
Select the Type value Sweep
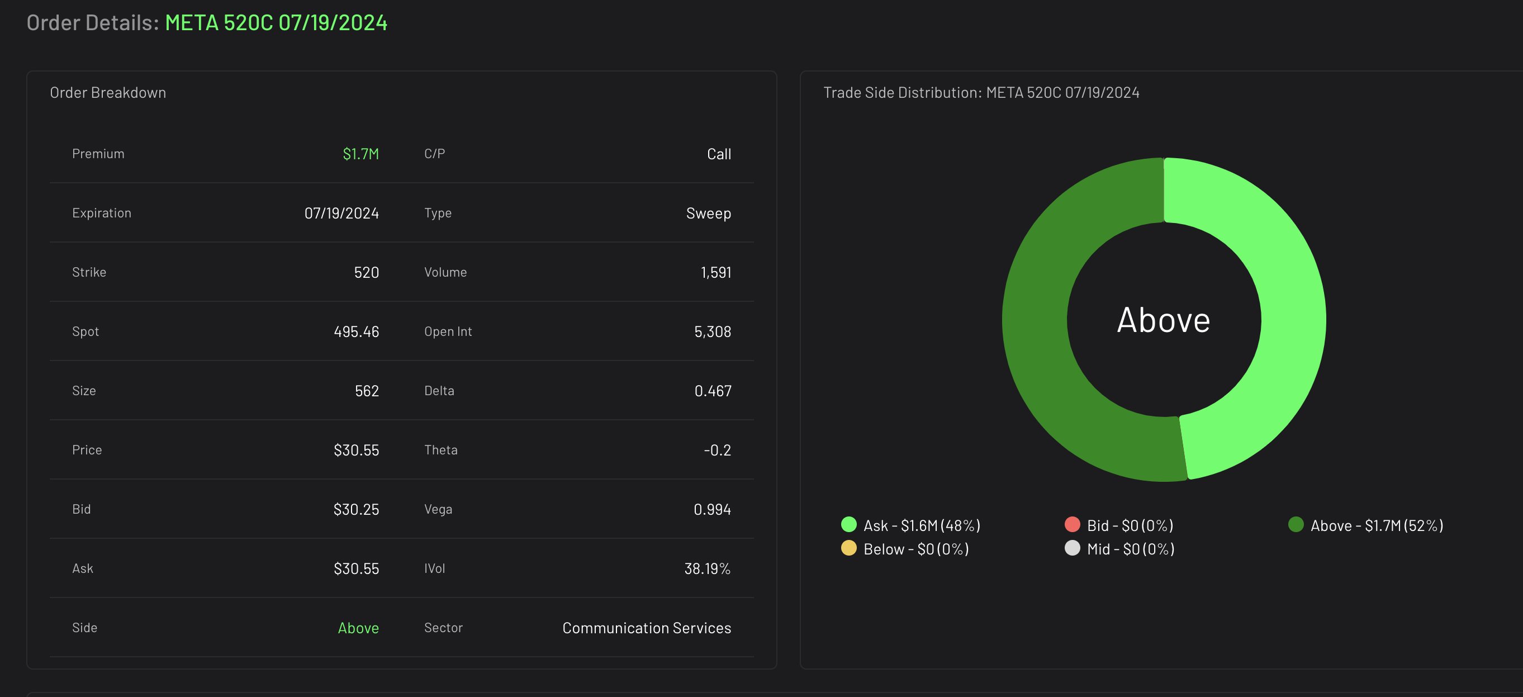708,213
